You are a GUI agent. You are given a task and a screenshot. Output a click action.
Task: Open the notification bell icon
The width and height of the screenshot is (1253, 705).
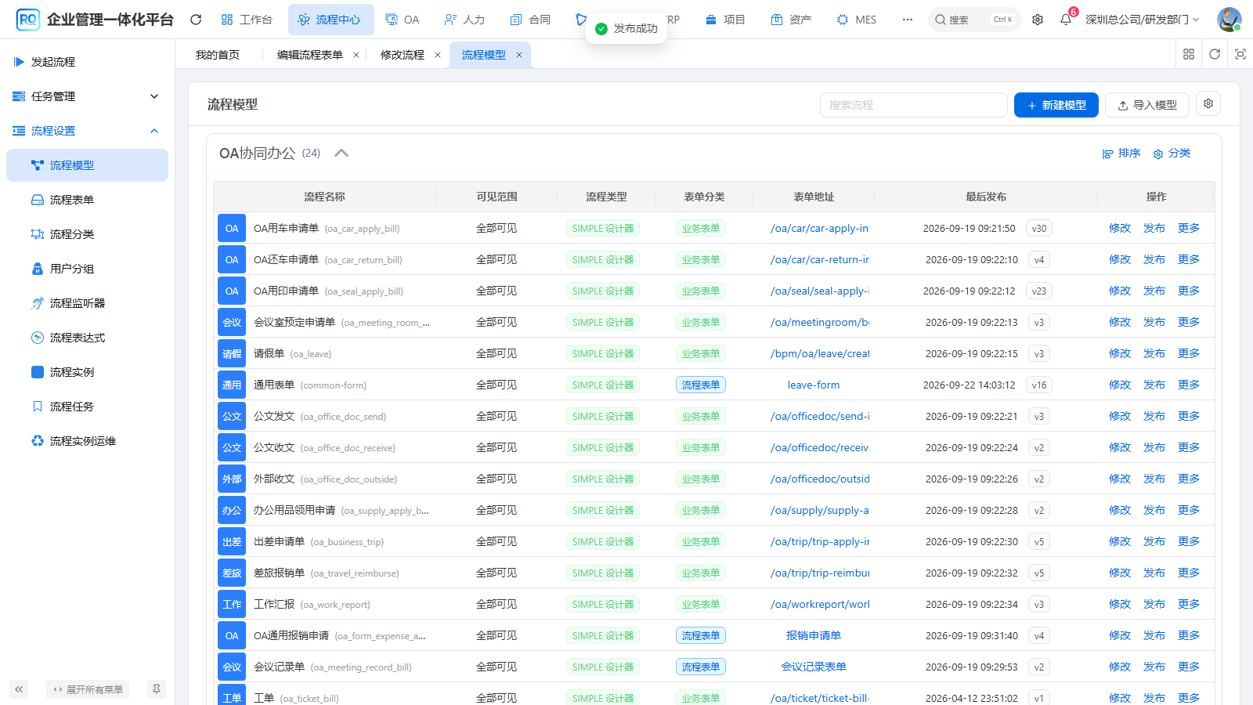pos(1065,20)
